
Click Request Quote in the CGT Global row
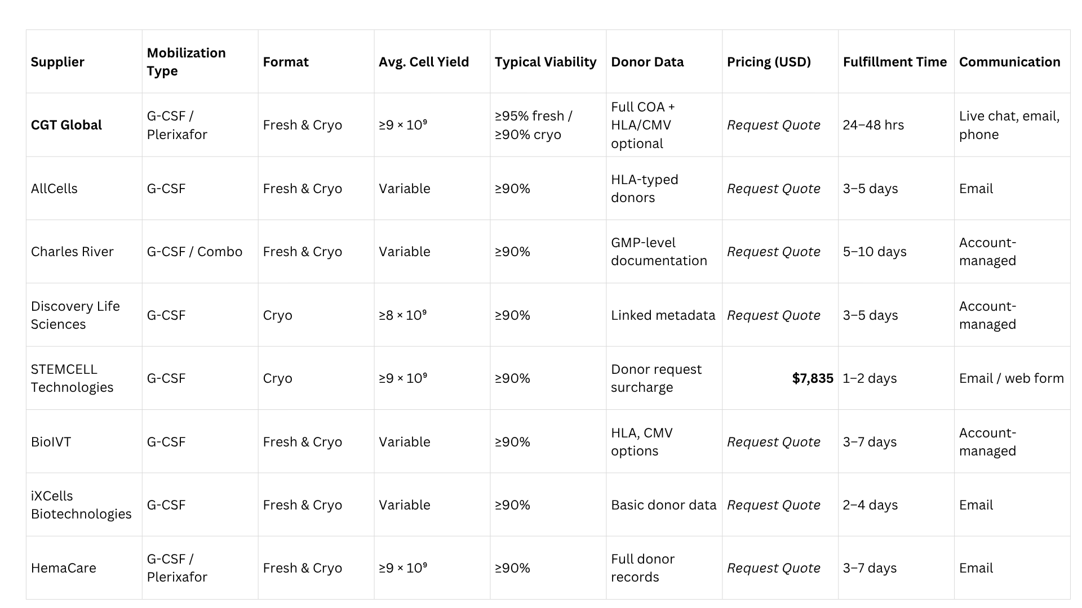click(773, 125)
